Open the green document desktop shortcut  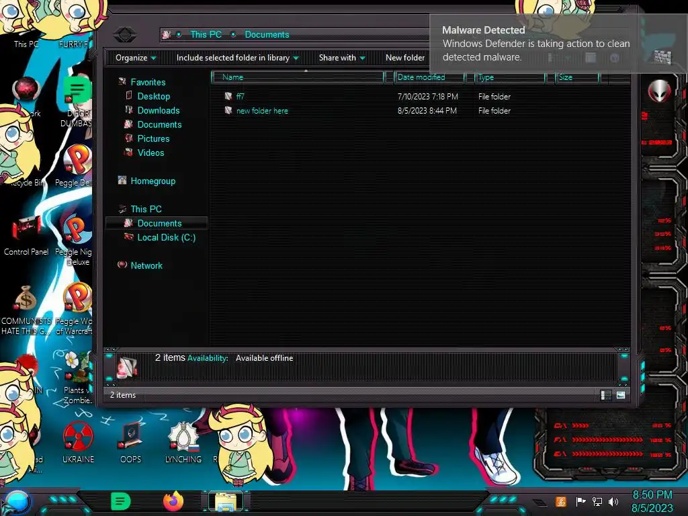pyautogui.click(x=77, y=101)
